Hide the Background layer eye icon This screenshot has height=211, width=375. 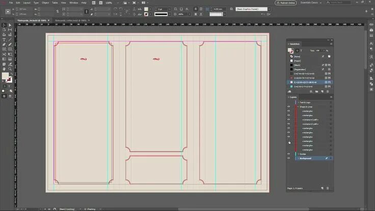[x=289, y=159]
